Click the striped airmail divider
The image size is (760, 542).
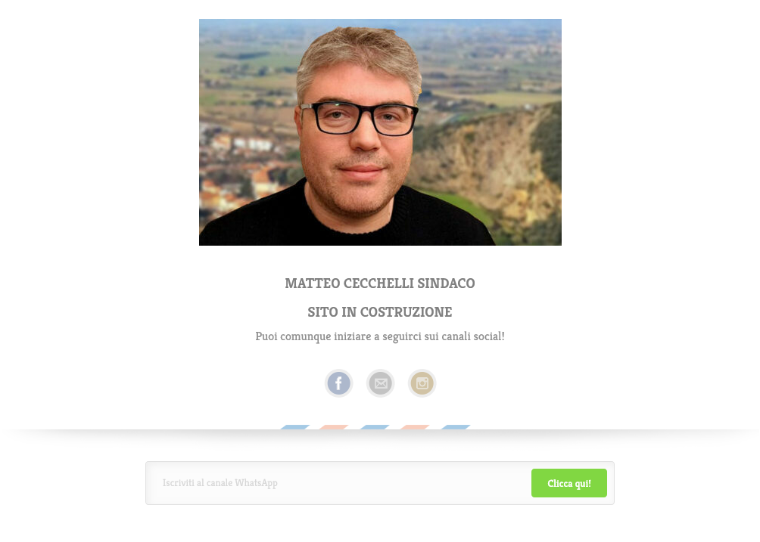[x=375, y=427]
